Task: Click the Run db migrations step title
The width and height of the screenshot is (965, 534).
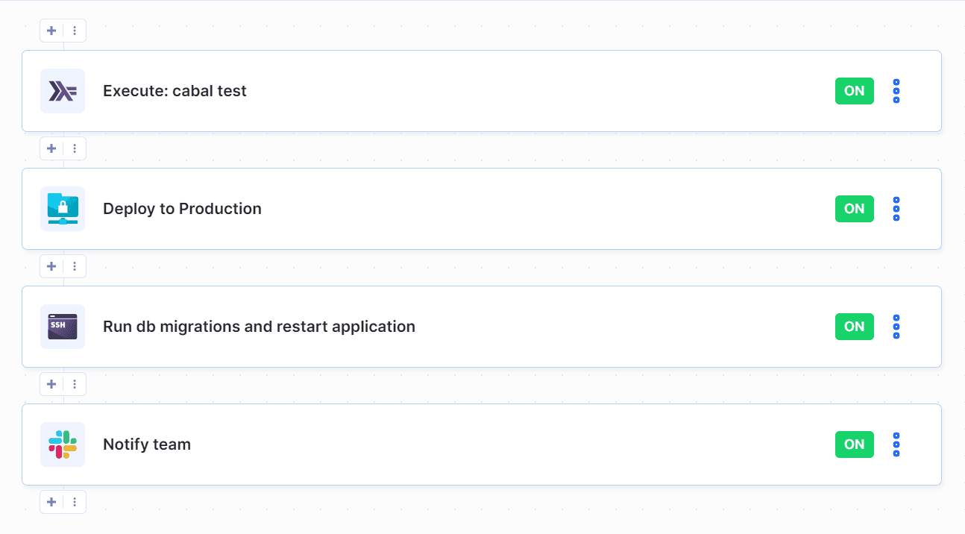Action: (x=259, y=327)
